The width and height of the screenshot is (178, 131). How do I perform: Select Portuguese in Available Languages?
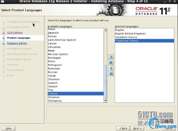coord(76,65)
